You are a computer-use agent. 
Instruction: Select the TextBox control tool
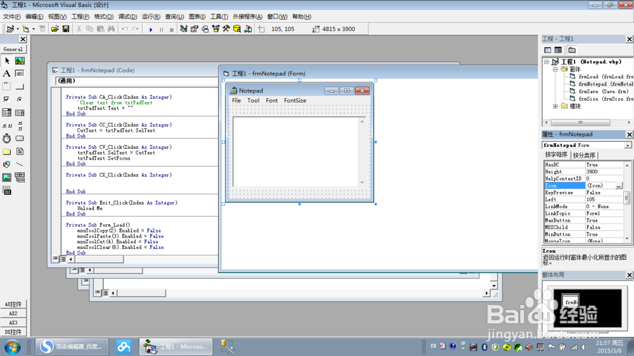point(20,73)
